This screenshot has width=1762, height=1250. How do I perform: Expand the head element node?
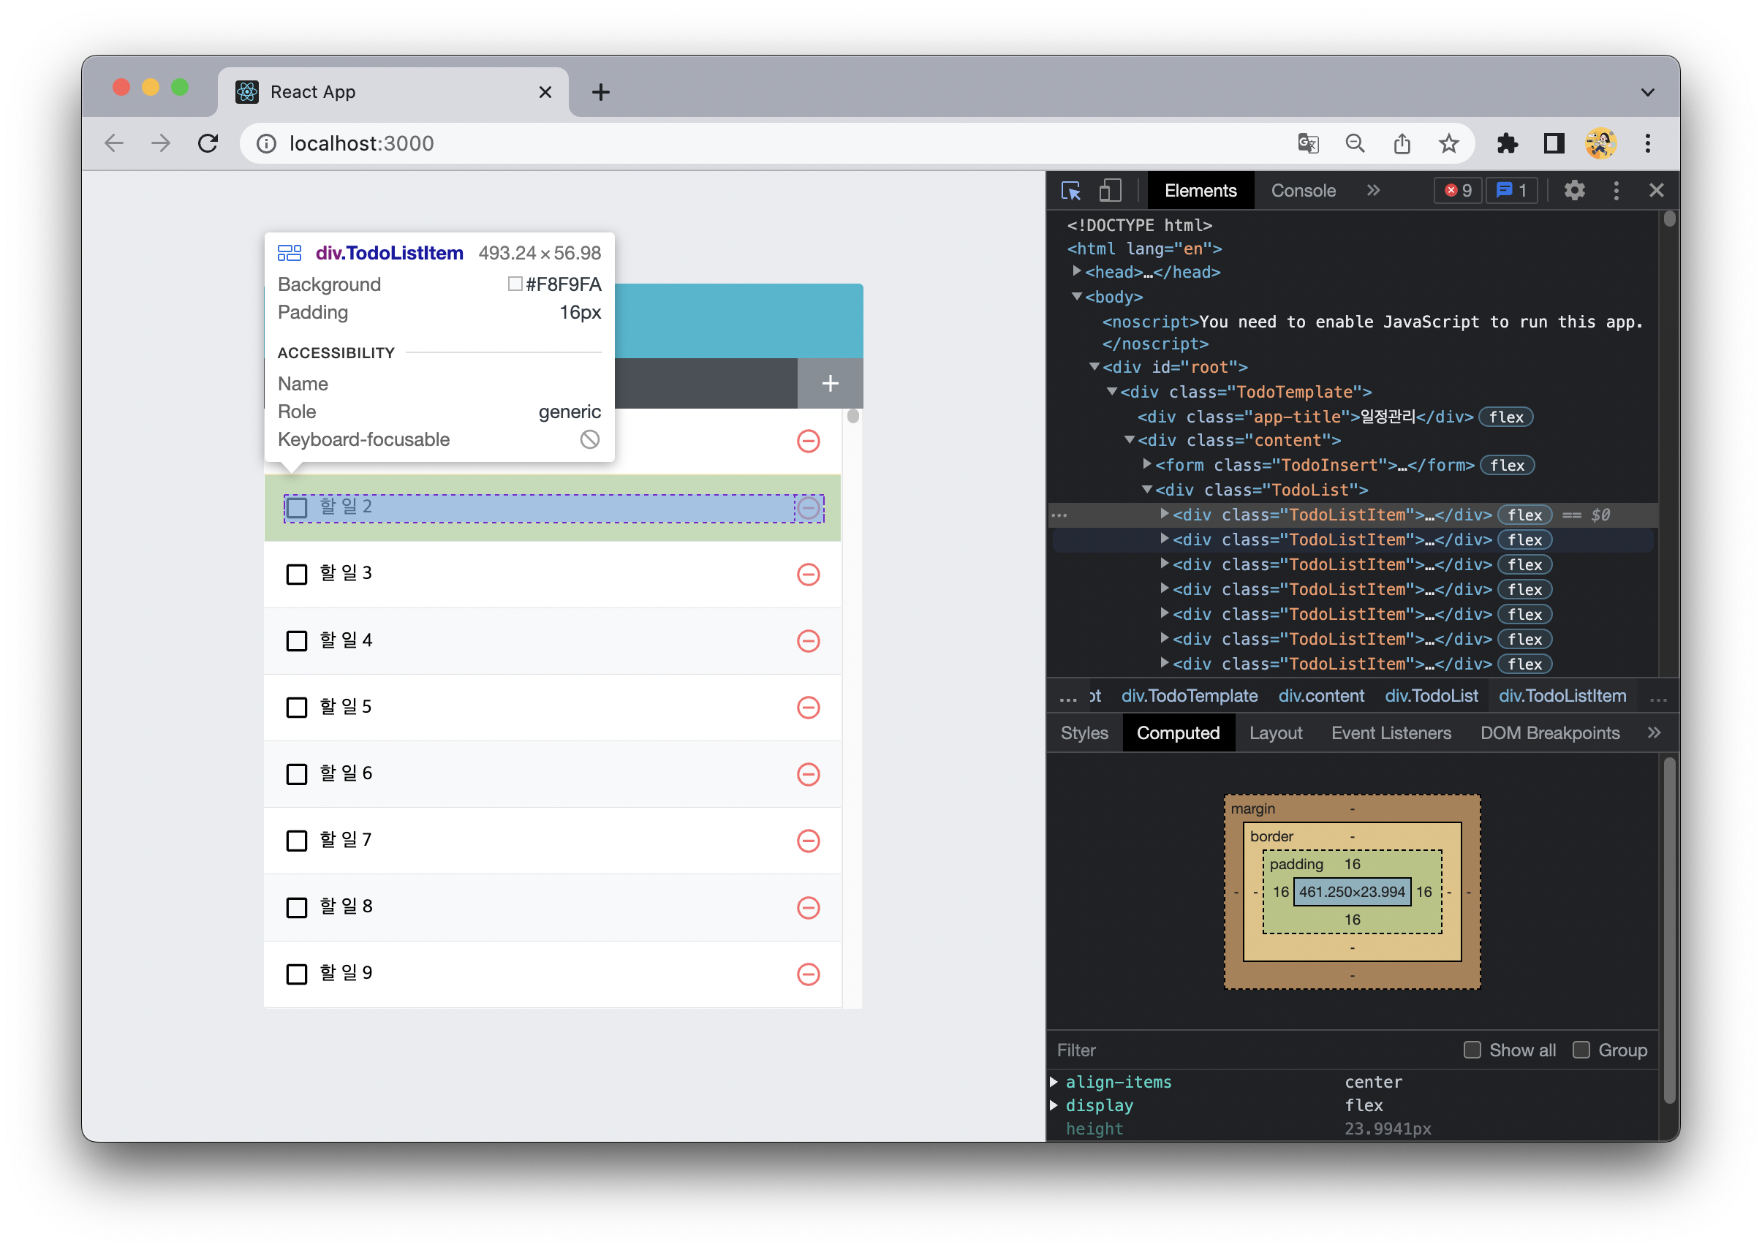[x=1076, y=271]
